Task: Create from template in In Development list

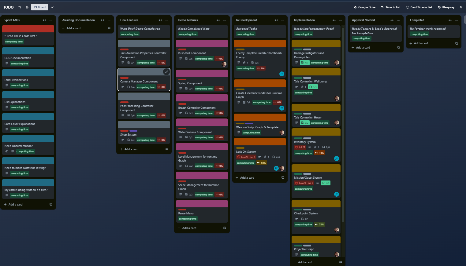Action: click(x=283, y=177)
